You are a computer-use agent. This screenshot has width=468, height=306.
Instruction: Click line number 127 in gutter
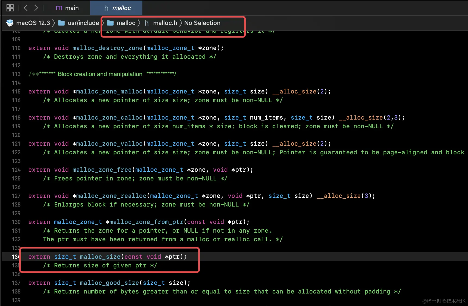[x=16, y=196]
